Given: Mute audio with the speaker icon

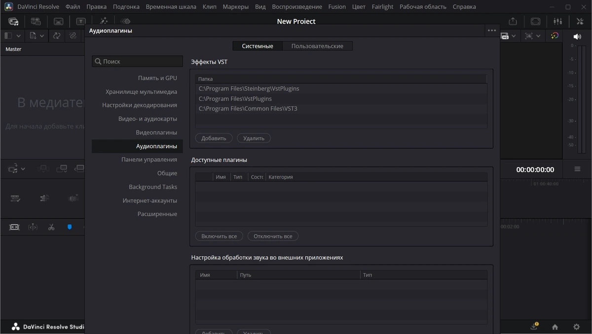Looking at the screenshot, I should (x=577, y=36).
